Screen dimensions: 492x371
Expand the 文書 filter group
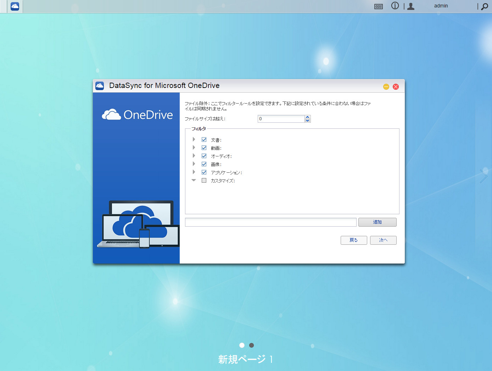(194, 139)
